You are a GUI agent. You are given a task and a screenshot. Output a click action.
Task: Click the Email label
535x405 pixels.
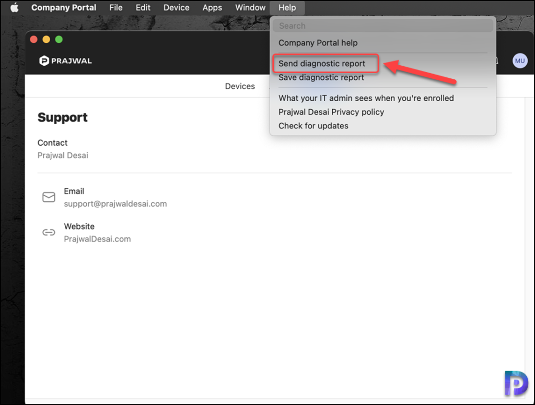[x=74, y=191]
